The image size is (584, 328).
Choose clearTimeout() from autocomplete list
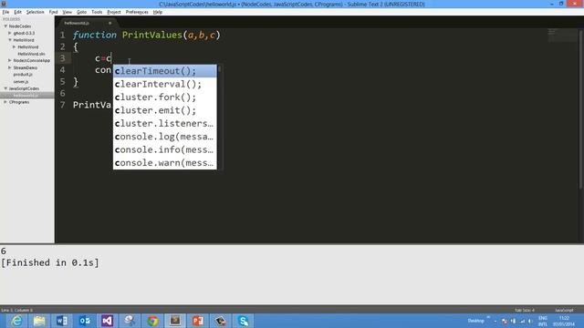pos(164,71)
